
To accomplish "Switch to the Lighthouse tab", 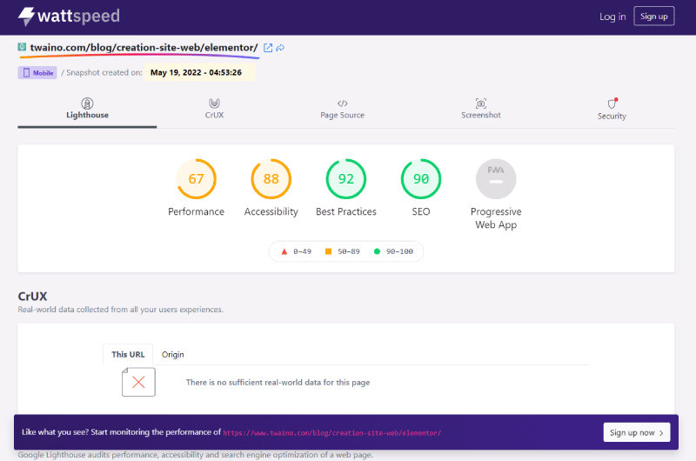I will (x=87, y=109).
